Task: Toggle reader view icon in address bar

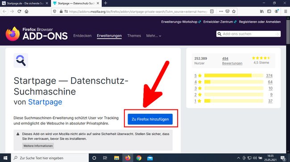Action: pyautogui.click(x=212, y=12)
